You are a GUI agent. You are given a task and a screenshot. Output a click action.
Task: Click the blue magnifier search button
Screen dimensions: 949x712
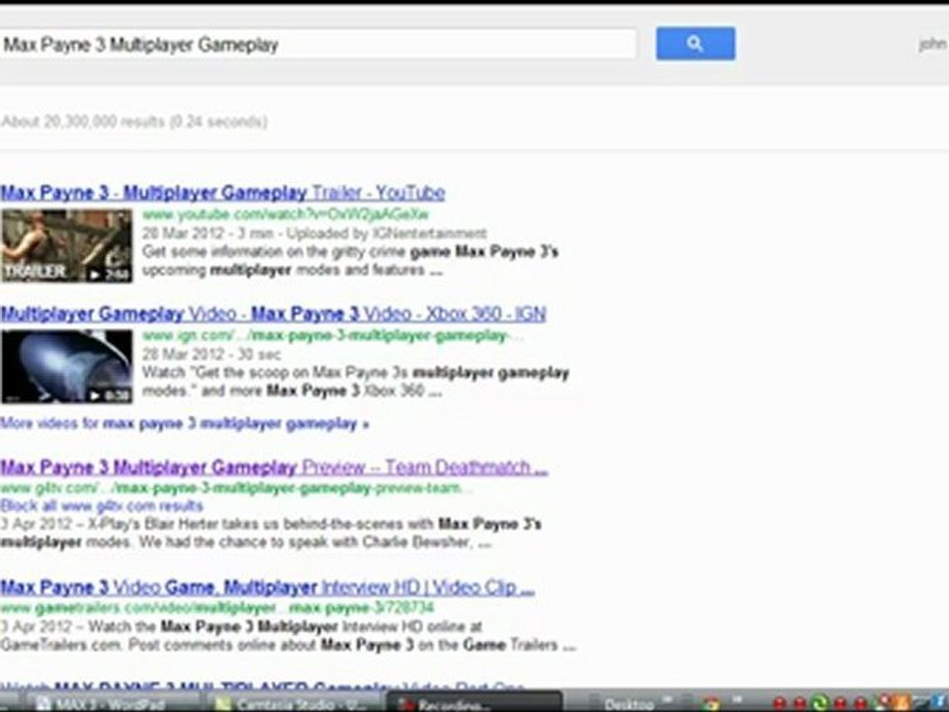pyautogui.click(x=695, y=44)
